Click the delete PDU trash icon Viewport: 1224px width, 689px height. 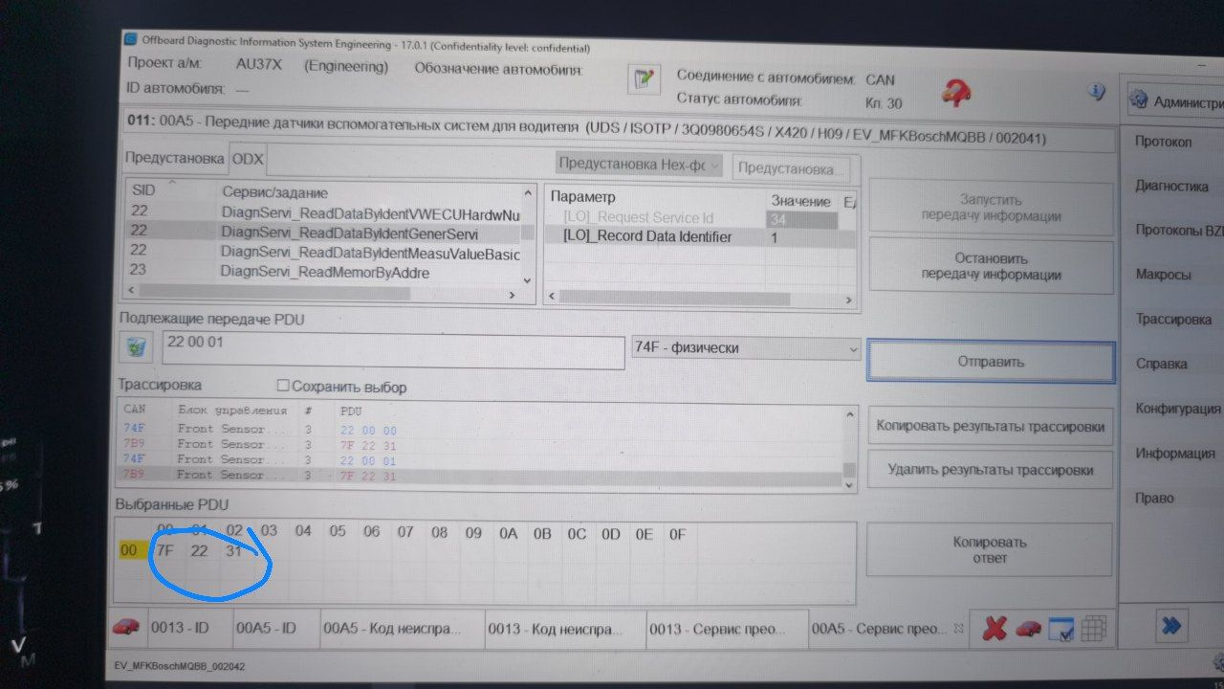135,346
